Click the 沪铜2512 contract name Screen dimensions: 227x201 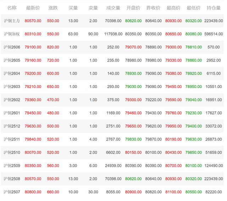tap(12, 126)
